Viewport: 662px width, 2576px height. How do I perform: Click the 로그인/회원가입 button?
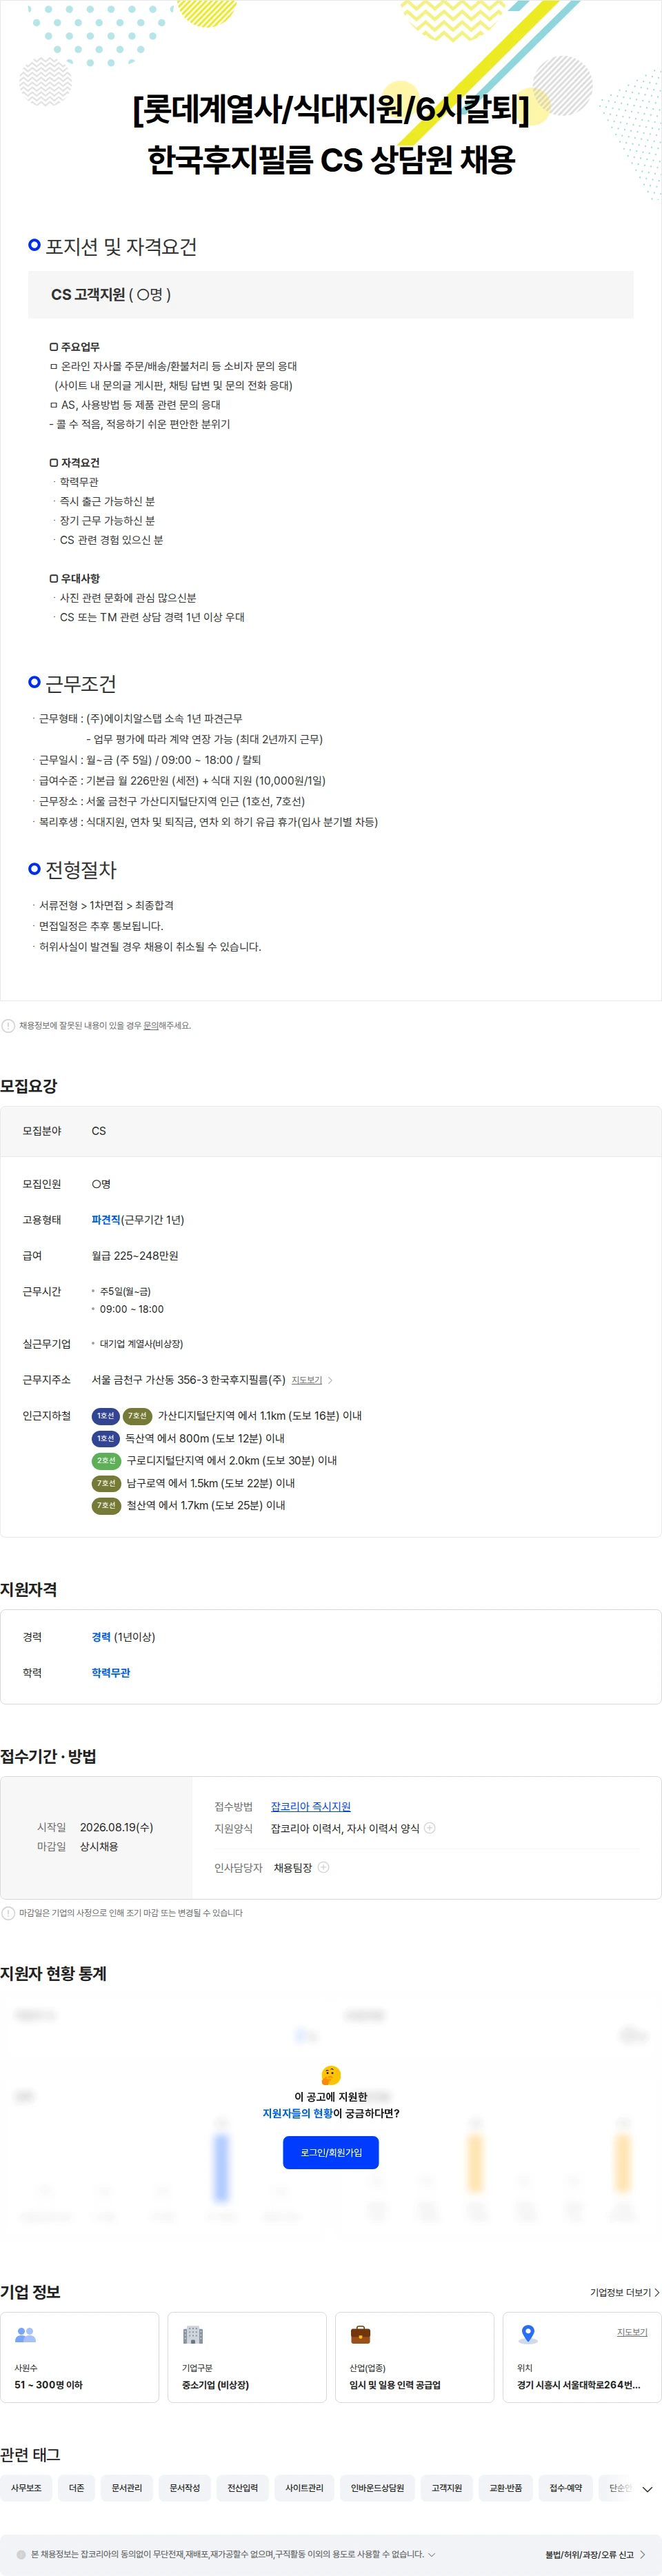[331, 2152]
